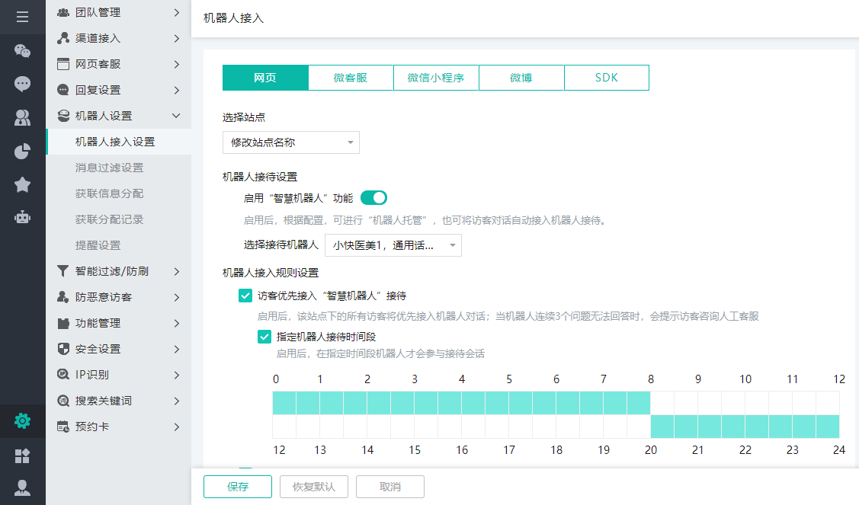Open the WeChat icon in sidebar
This screenshot has width=859, height=505.
(x=22, y=51)
